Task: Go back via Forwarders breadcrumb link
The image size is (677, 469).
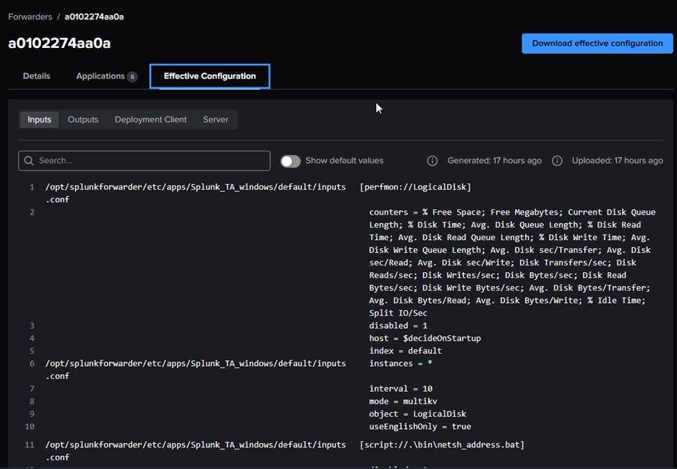Action: (29, 16)
